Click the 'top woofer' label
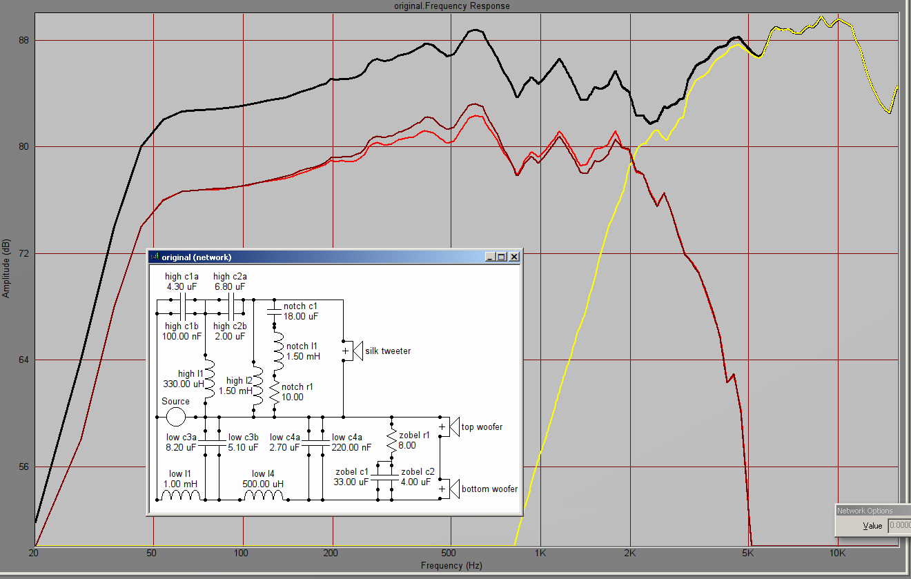911x579 pixels. 482,427
